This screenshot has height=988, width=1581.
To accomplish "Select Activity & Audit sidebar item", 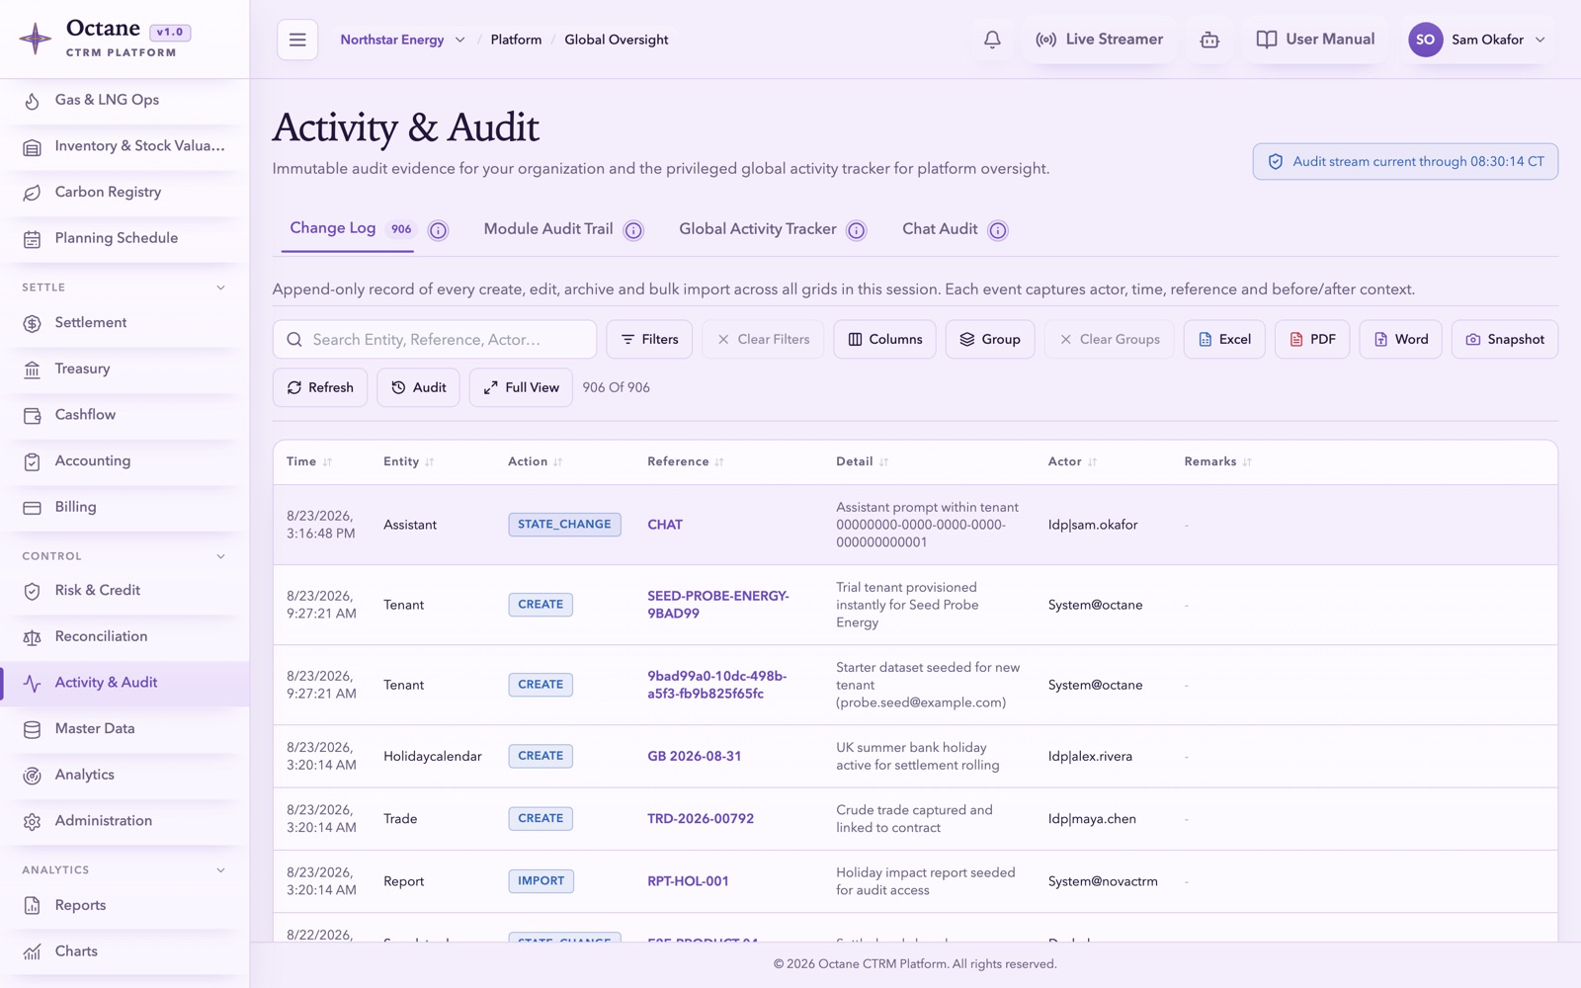I will (125, 683).
